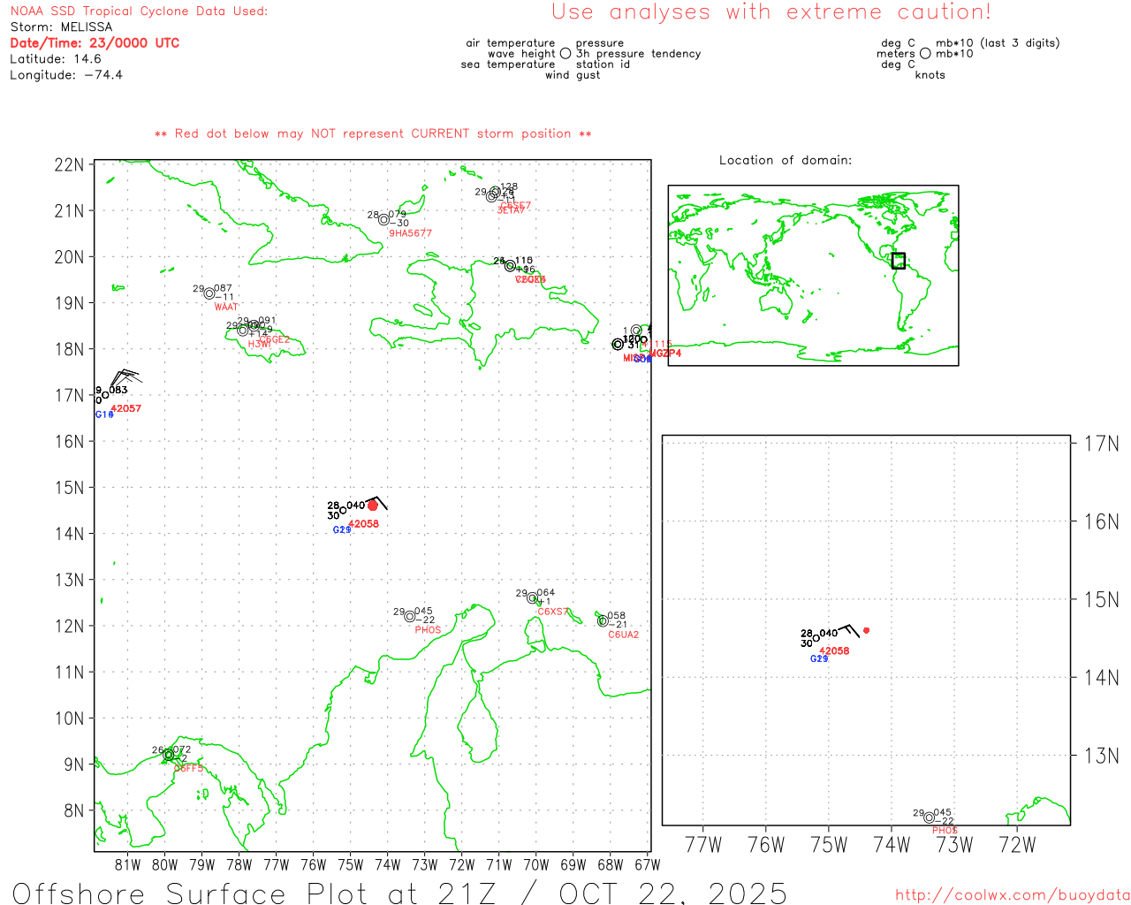The height and width of the screenshot is (905, 1131).
Task: Click the H3WI station label near Jamaica
Action: 260,345
